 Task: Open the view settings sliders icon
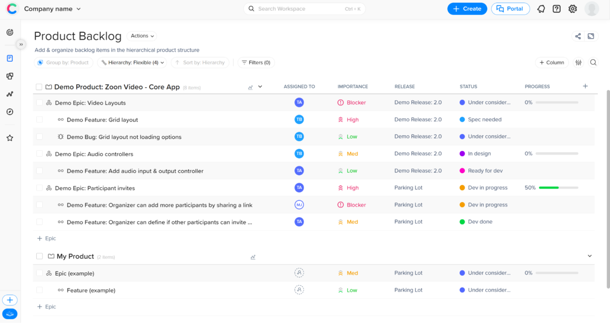pos(578,62)
